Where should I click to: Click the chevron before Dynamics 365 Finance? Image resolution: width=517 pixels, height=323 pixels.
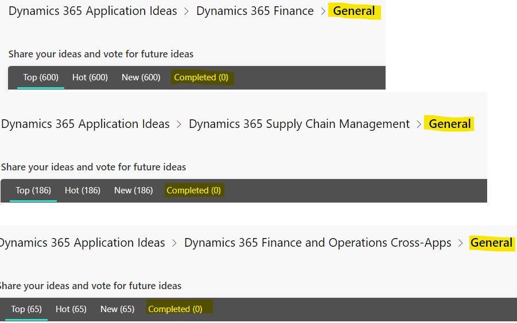coord(186,11)
